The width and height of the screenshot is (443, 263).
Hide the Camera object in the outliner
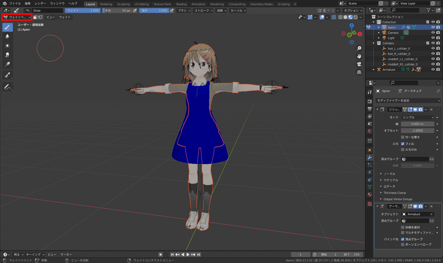[433, 32]
